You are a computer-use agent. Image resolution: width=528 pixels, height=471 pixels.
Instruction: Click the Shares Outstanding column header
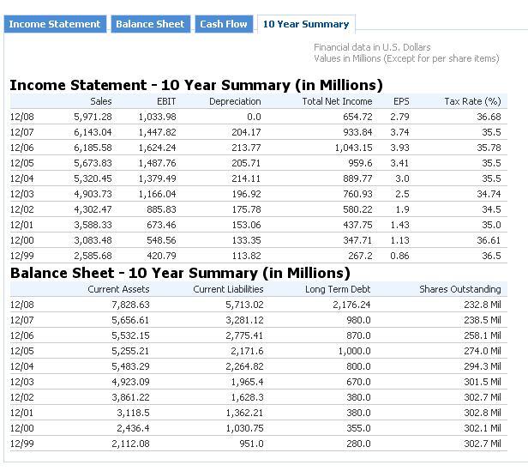pos(460,289)
